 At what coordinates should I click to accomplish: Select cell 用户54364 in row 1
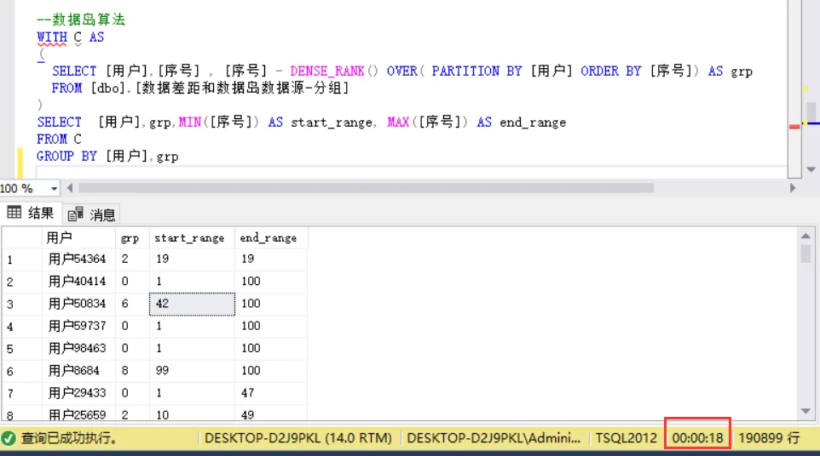coord(78,259)
